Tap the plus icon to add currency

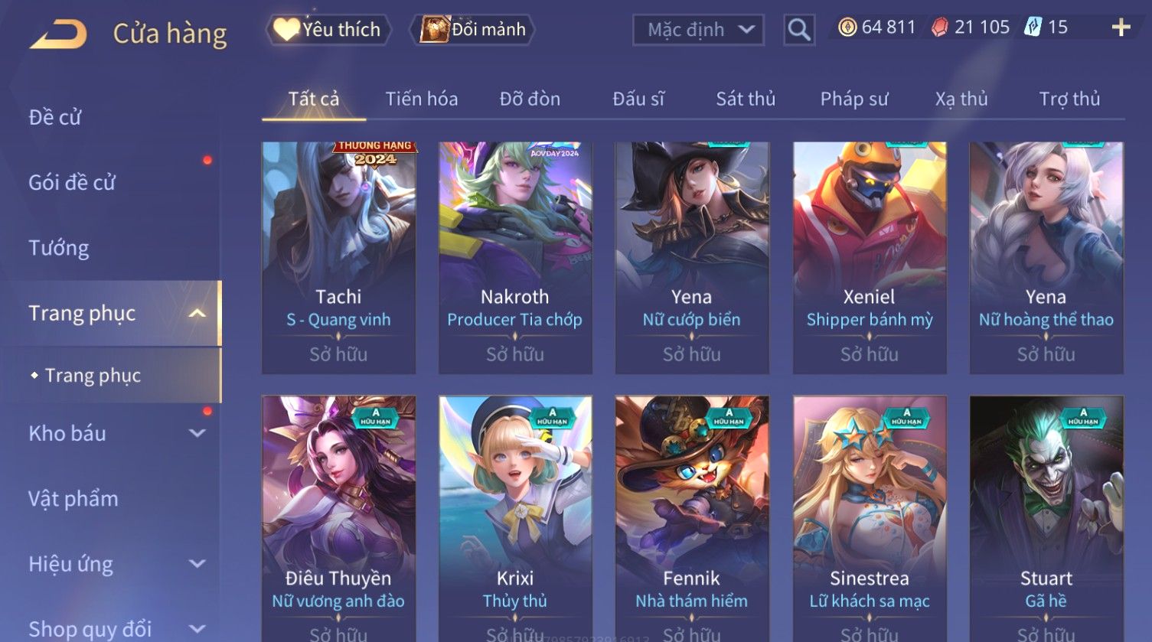coord(1121,28)
